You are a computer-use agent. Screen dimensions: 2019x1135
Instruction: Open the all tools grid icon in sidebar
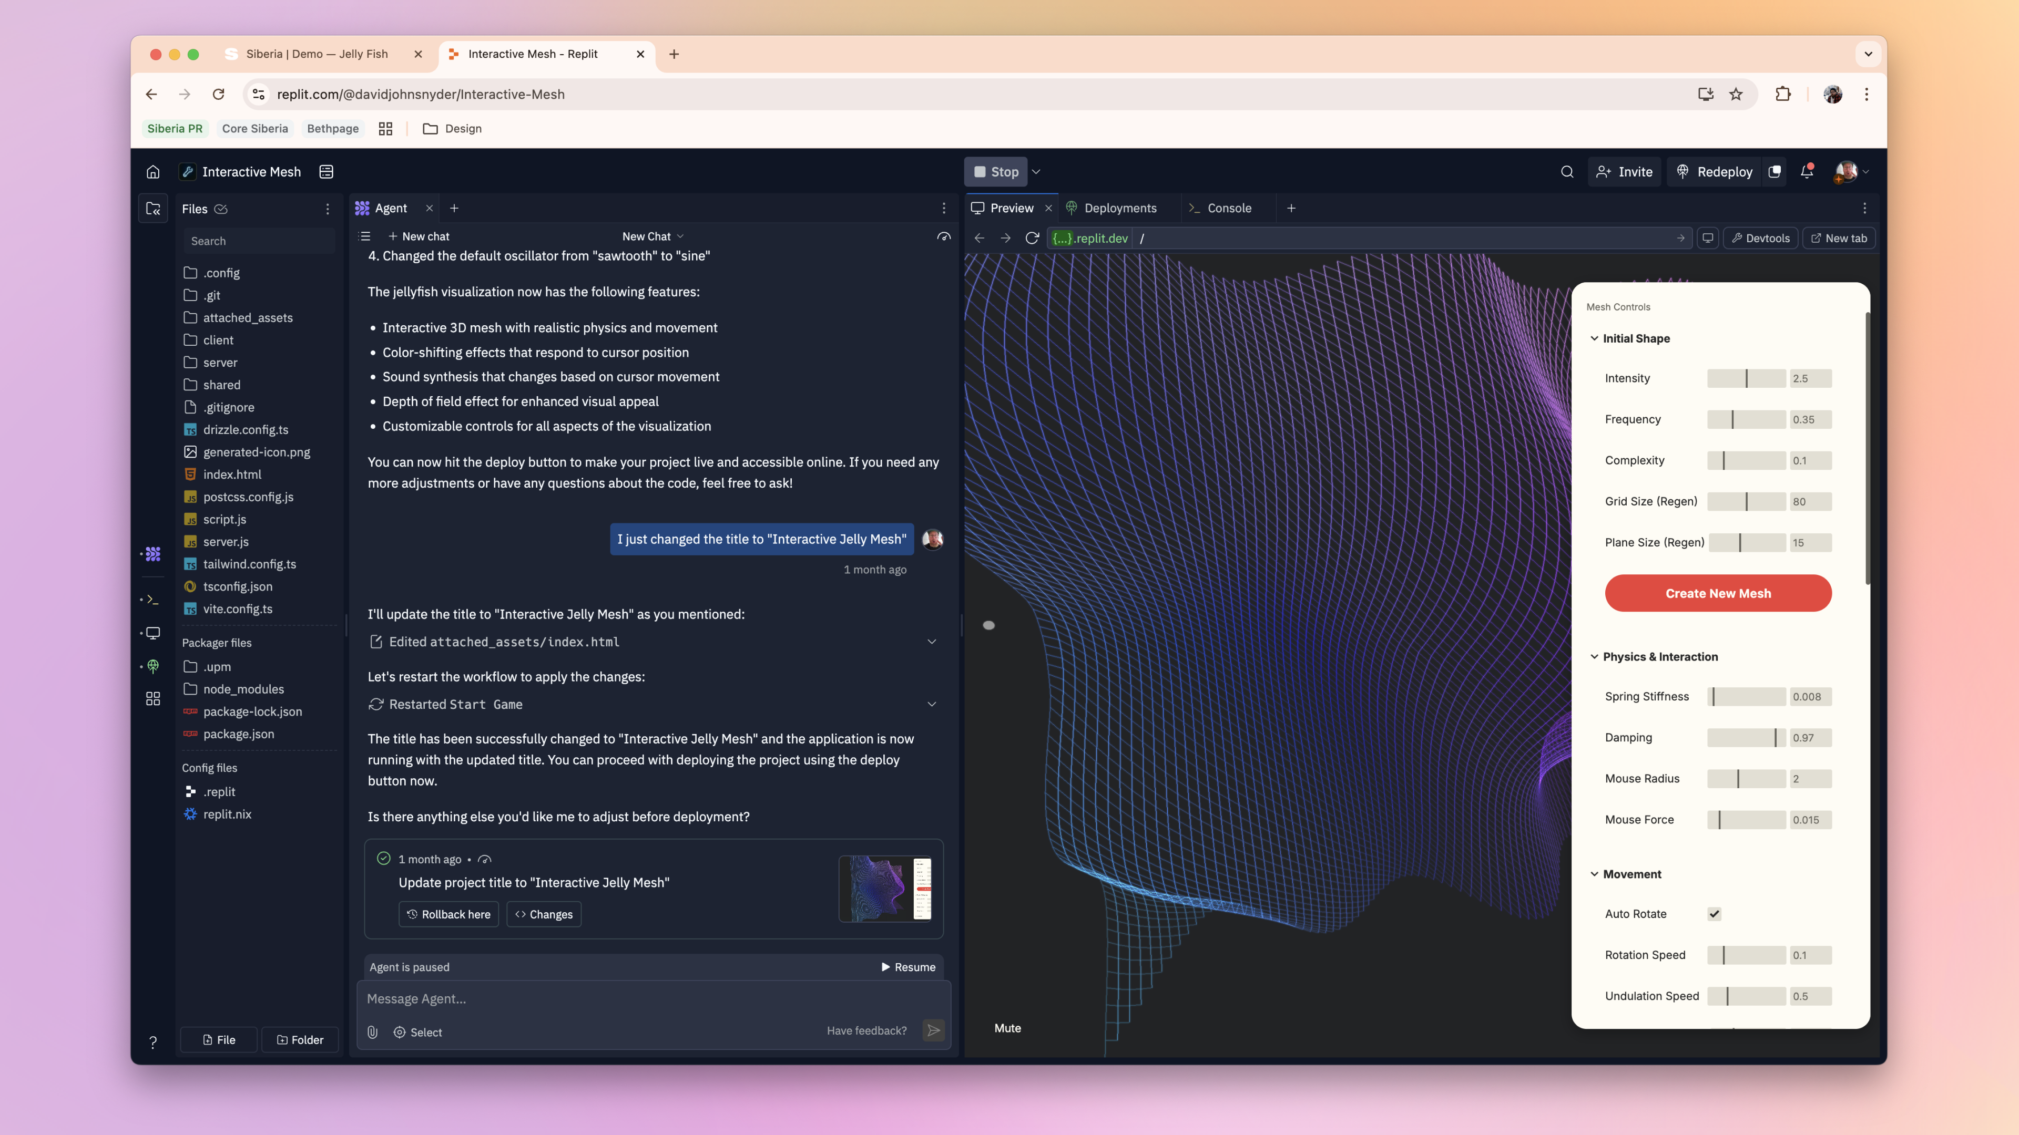[x=153, y=699]
